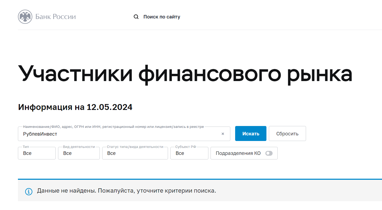
Task: Click the info icon in the notice bar
Action: 29,192
